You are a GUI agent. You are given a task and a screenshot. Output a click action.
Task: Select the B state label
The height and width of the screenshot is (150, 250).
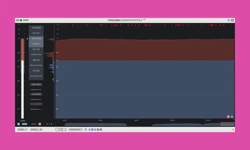click(51, 124)
